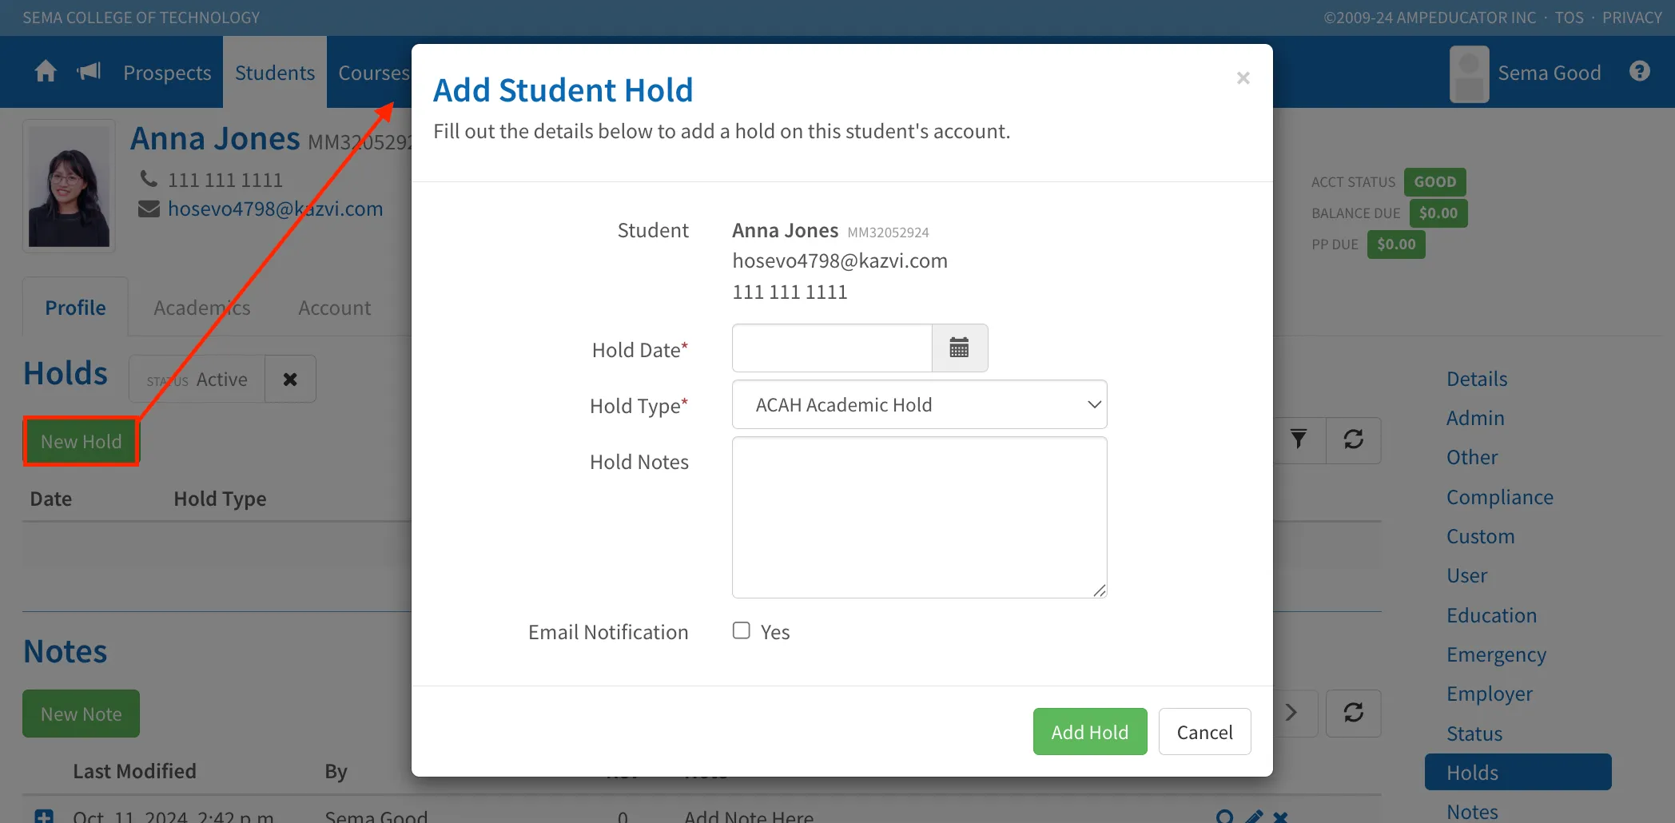Close the Add Student Hold dialog

1243,78
